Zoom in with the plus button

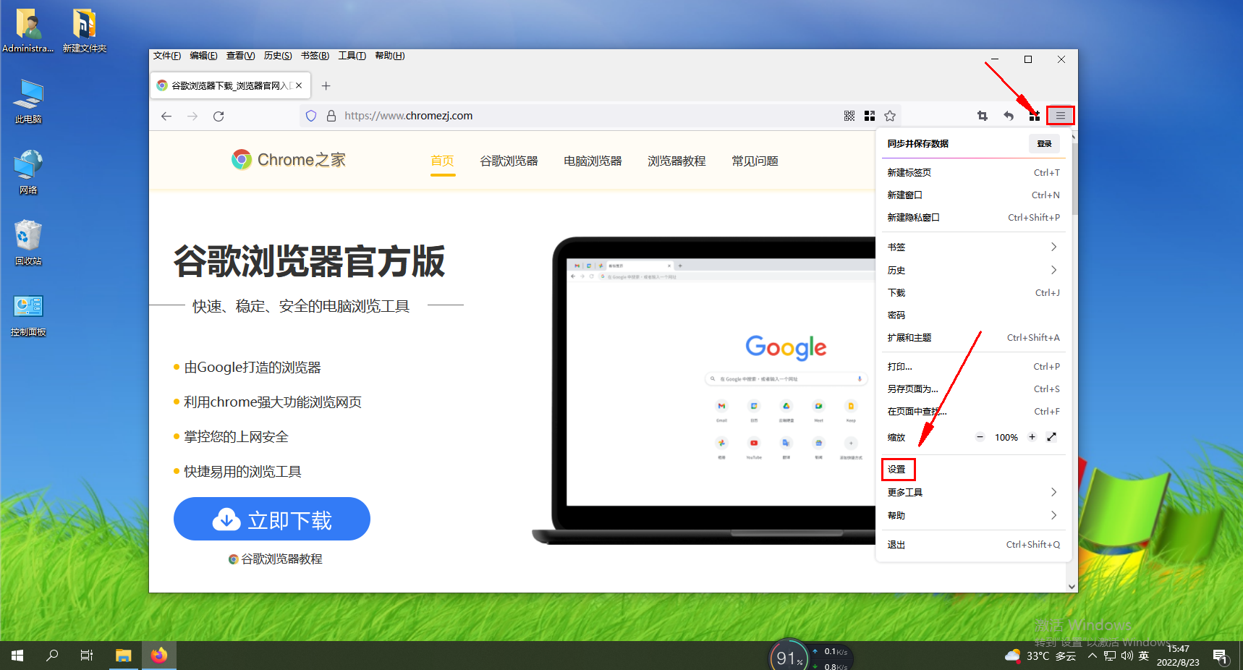point(1032,437)
